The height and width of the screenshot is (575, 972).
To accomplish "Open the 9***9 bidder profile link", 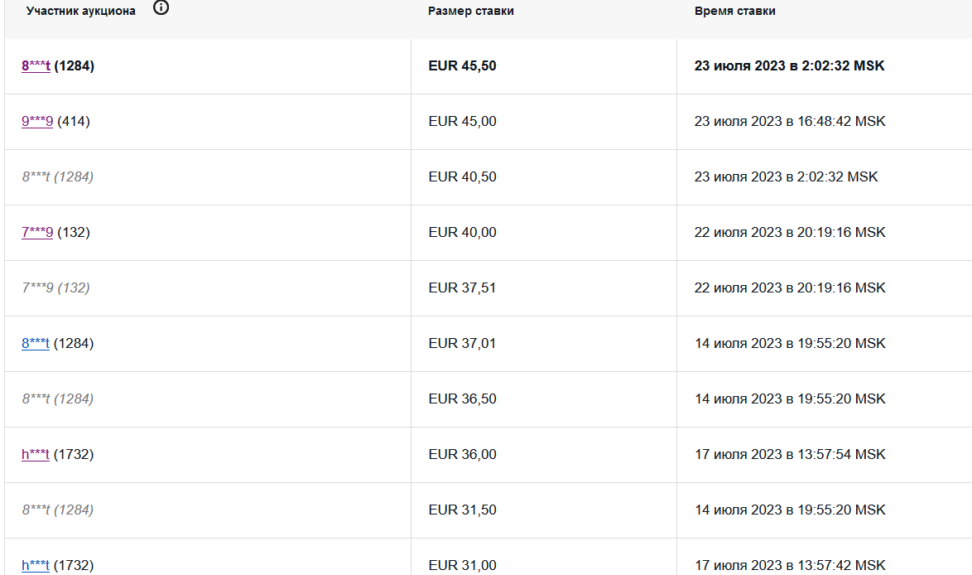I will tap(37, 121).
